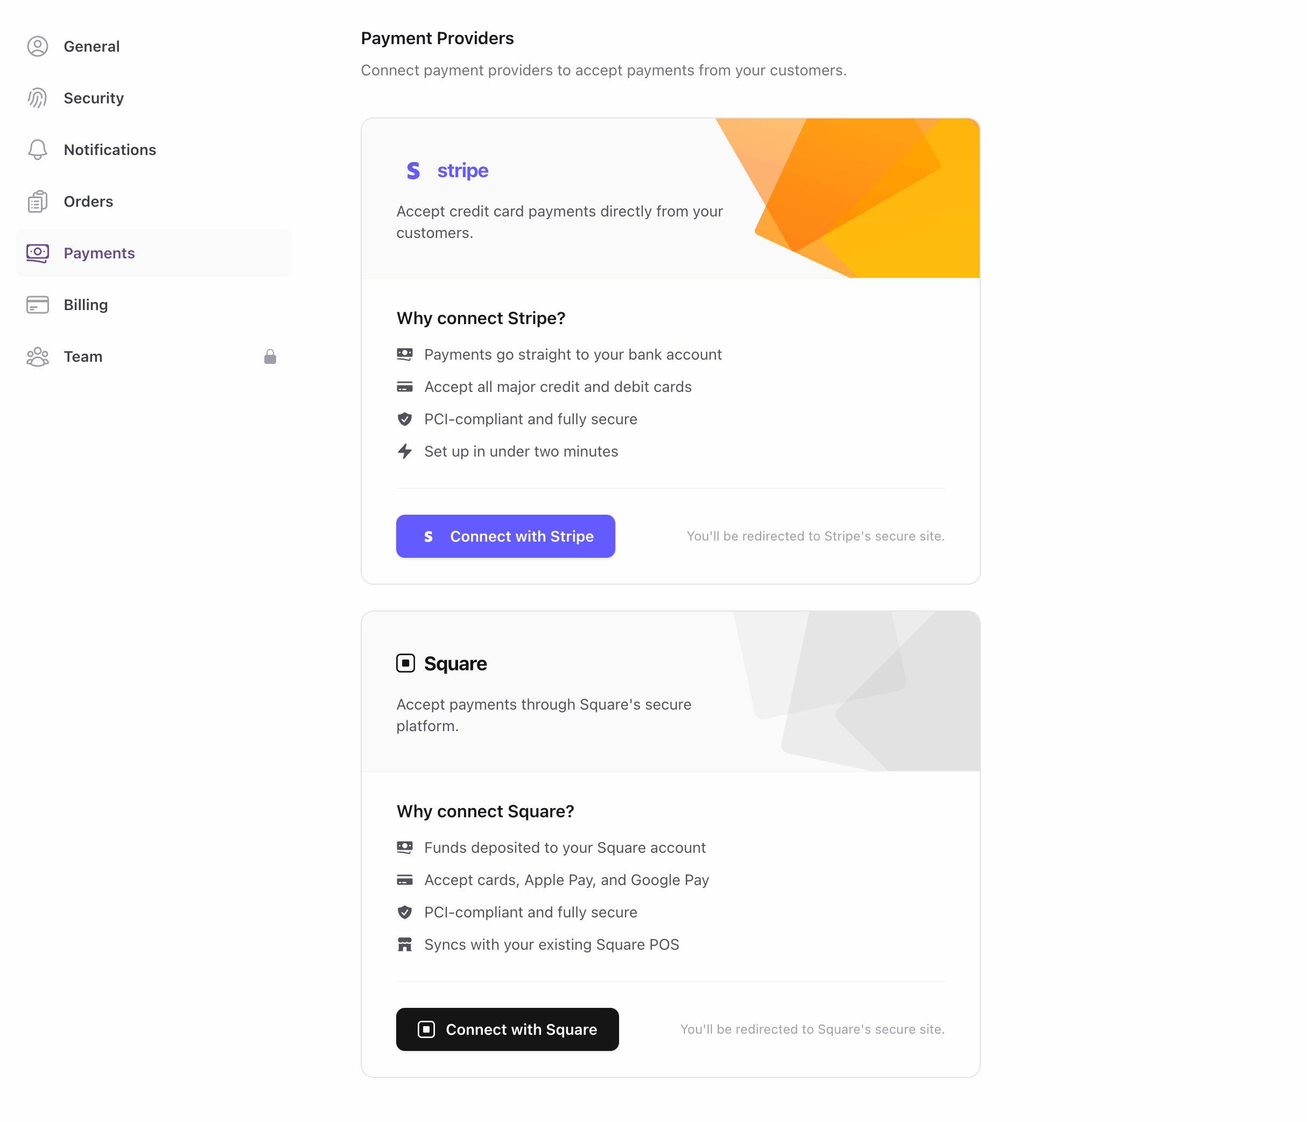Open the Payments settings section
The image size is (1307, 1122).
coord(99,253)
